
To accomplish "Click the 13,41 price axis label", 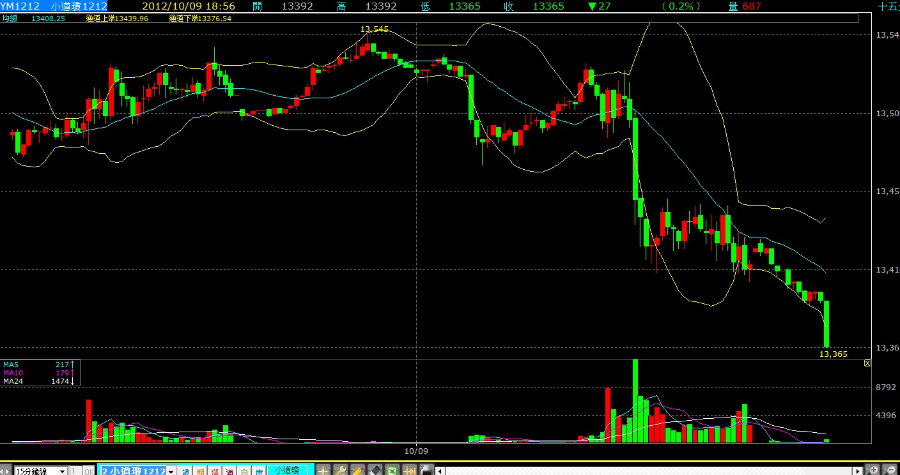I will click(887, 269).
